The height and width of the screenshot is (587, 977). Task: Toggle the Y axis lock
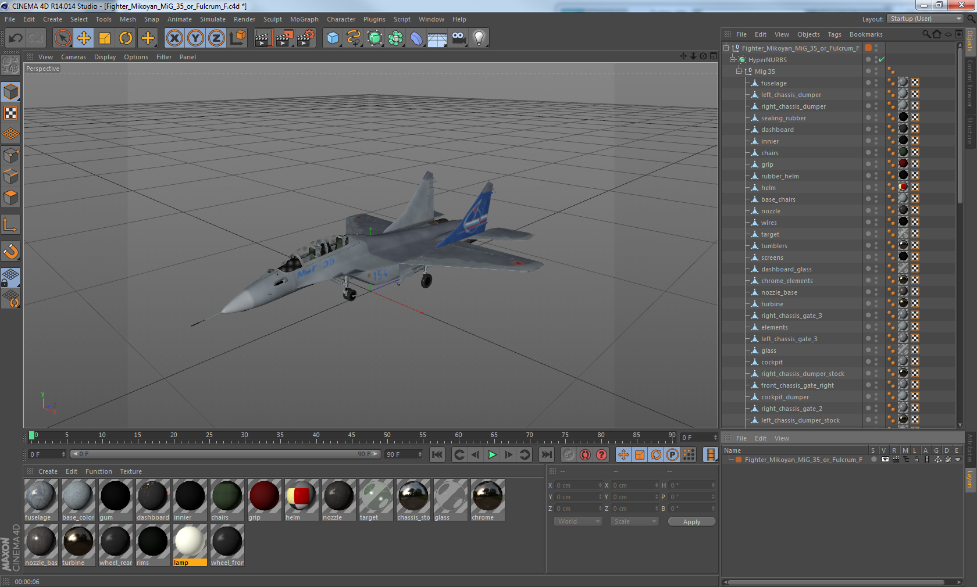pyautogui.click(x=195, y=38)
